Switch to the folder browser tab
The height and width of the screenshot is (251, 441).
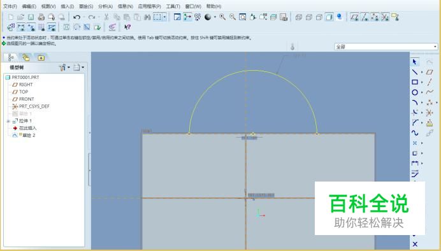41,57
